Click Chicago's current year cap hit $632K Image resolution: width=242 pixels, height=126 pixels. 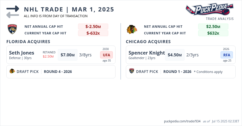pos(213,33)
